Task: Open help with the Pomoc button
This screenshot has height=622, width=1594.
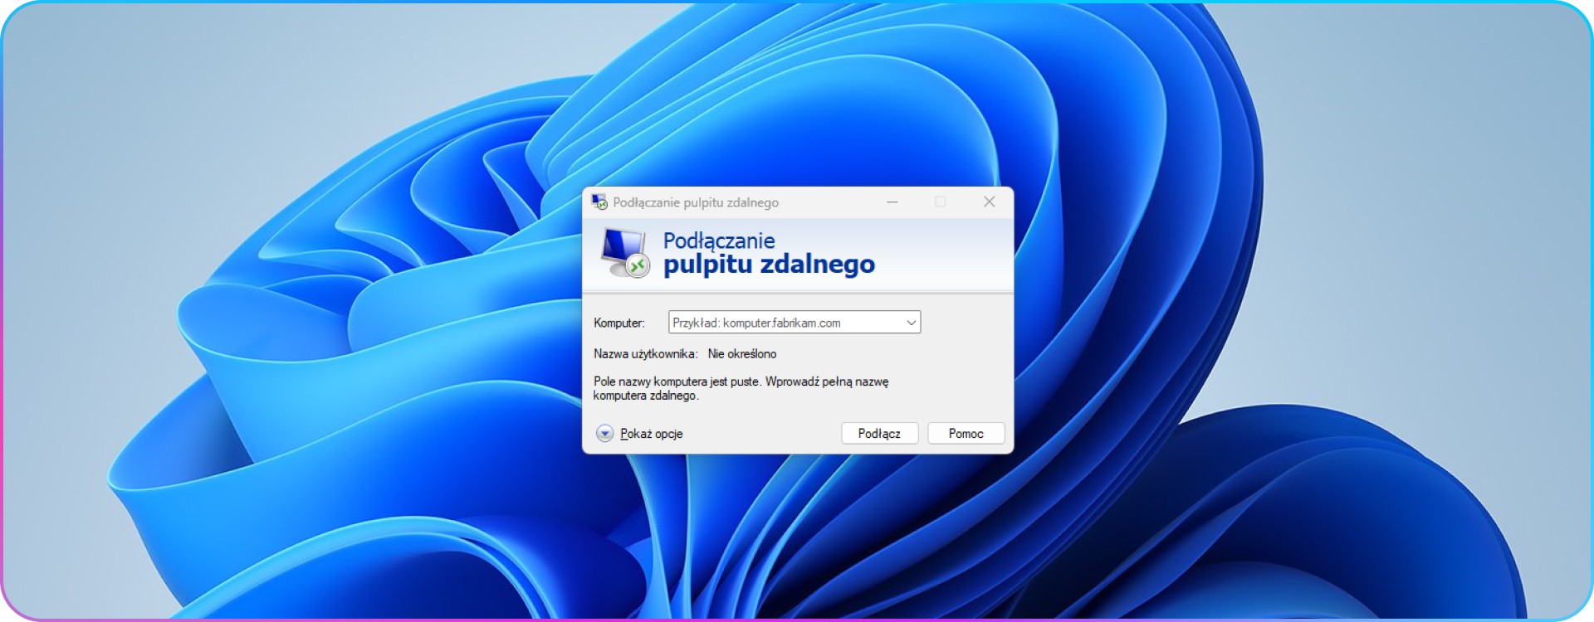Action: point(966,434)
